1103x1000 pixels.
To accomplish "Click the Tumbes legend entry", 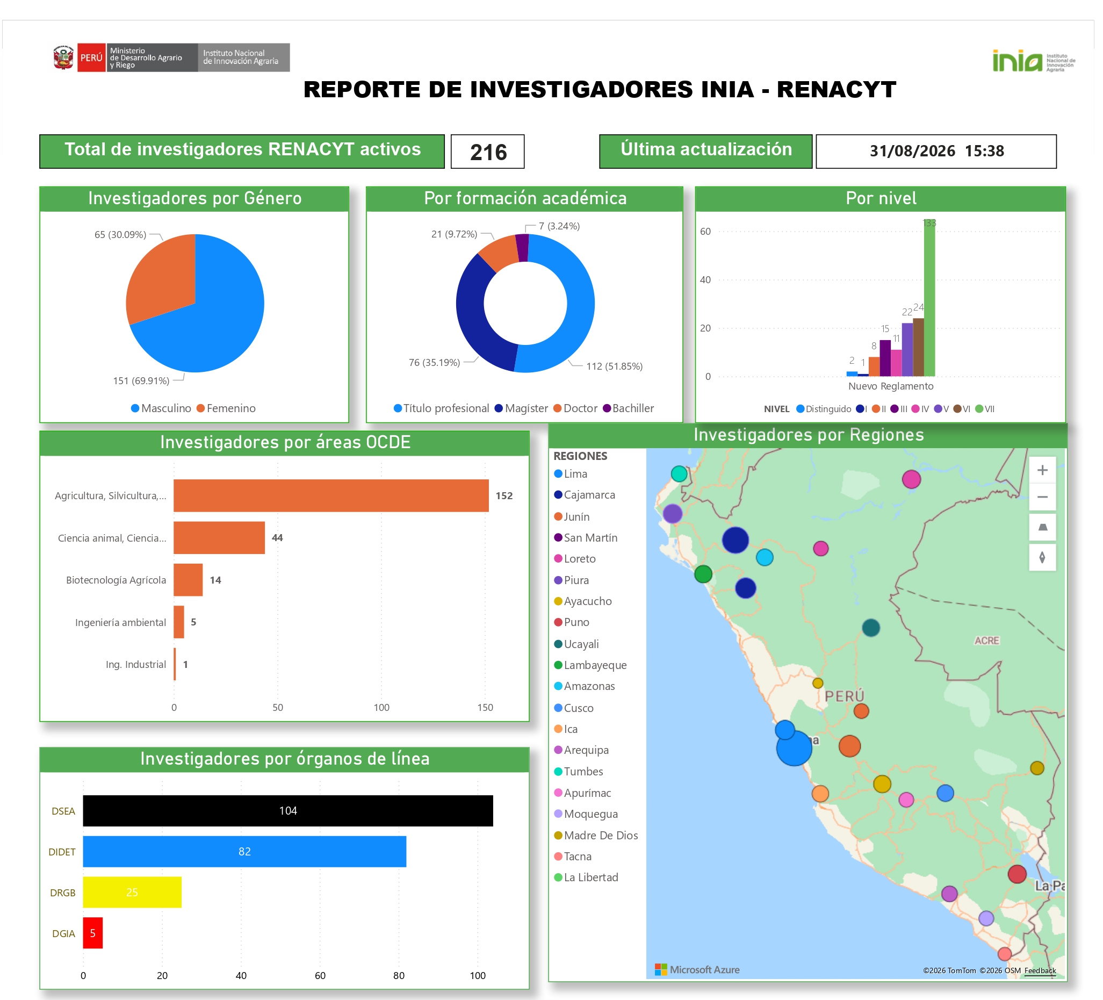I will [578, 771].
